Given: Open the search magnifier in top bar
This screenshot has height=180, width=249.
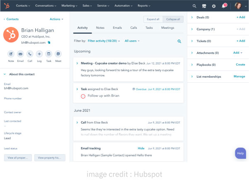Looking at the screenshot, I should (194, 6).
